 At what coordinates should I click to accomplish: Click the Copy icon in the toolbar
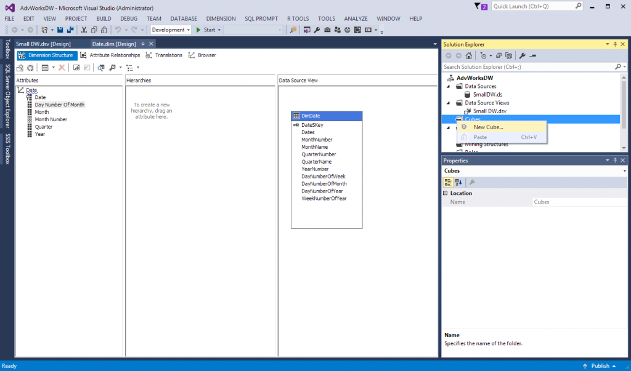[94, 30]
